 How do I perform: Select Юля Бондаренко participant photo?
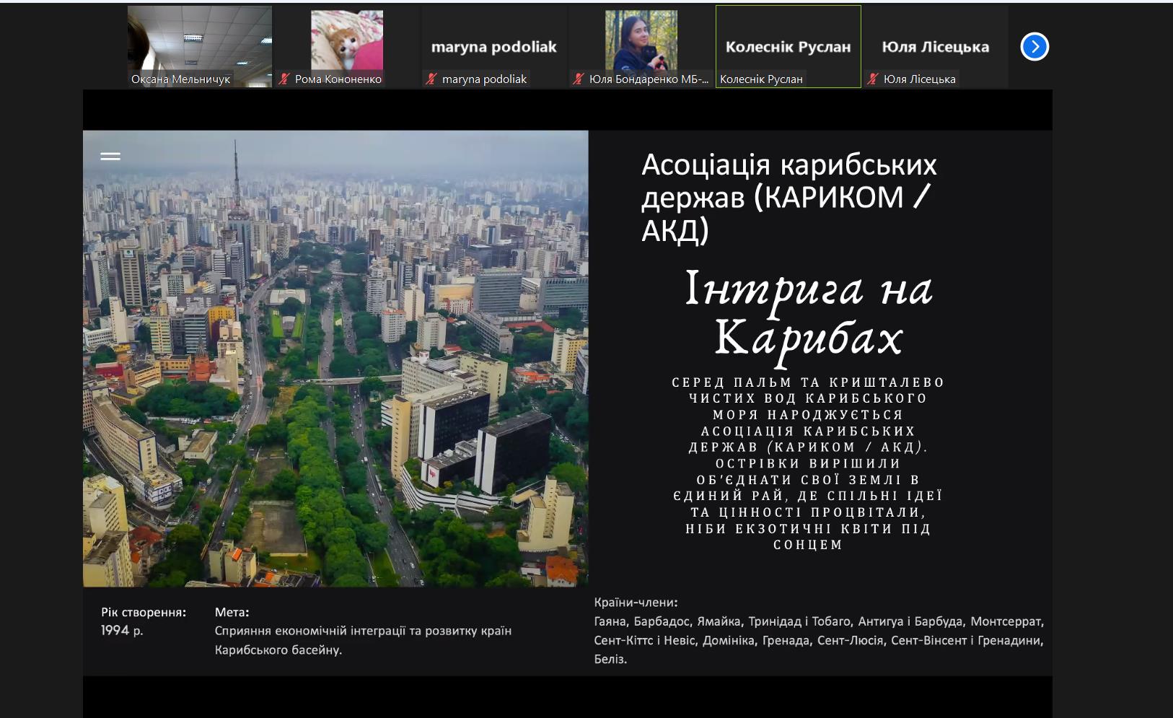(x=641, y=40)
